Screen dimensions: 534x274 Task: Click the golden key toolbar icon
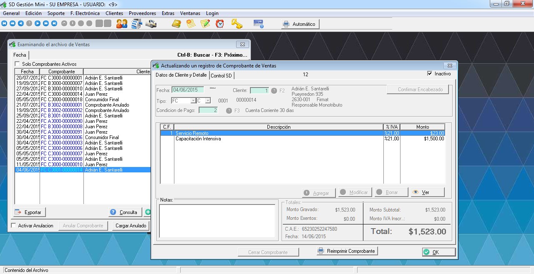(x=237, y=24)
